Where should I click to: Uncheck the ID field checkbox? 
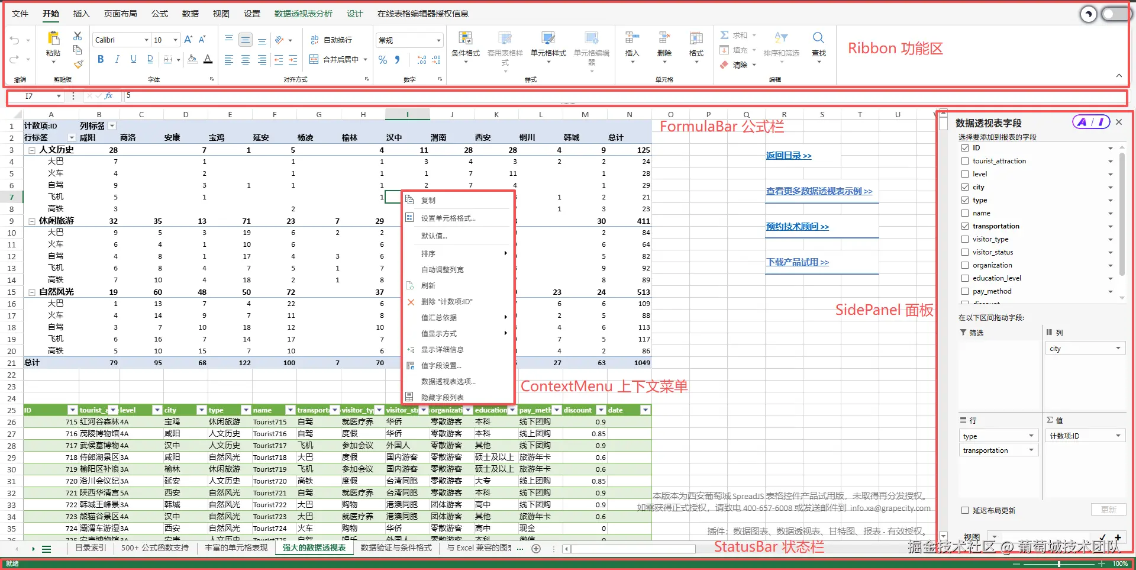pos(965,148)
